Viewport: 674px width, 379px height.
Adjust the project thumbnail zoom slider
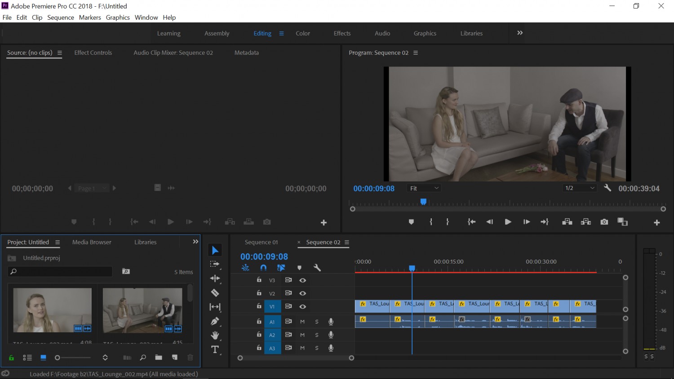pyautogui.click(x=72, y=358)
